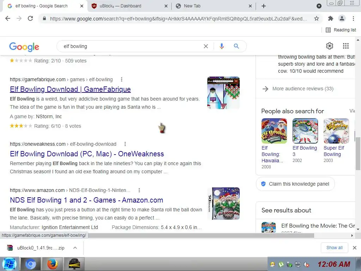This screenshot has height=271, width=361.
Task: Click the site lock icon in address bar
Action: tap(44, 18)
